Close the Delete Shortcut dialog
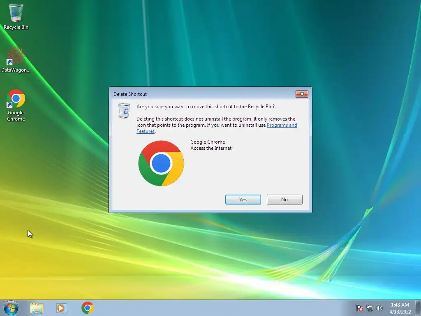The width and height of the screenshot is (421, 316). [302, 94]
